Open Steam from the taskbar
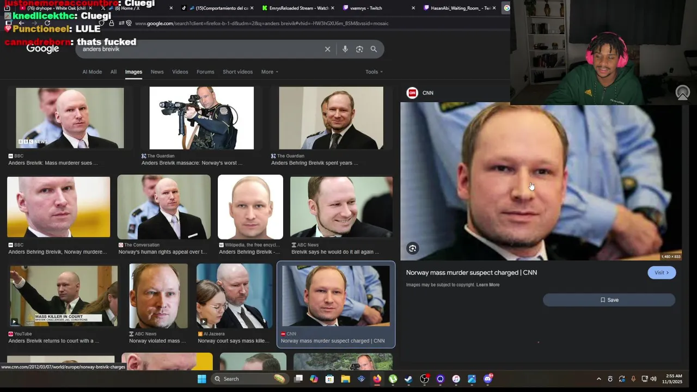This screenshot has width=697, height=392. tap(409, 379)
